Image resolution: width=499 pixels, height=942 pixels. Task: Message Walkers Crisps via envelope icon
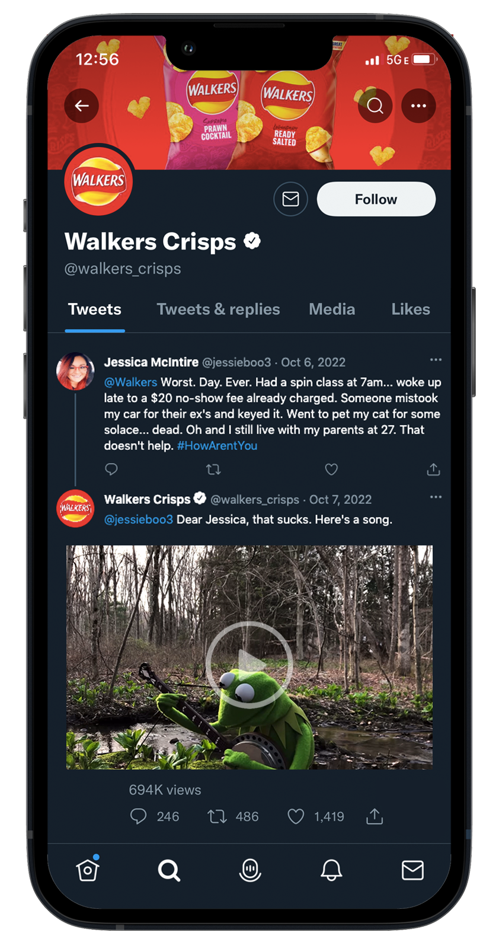point(290,199)
